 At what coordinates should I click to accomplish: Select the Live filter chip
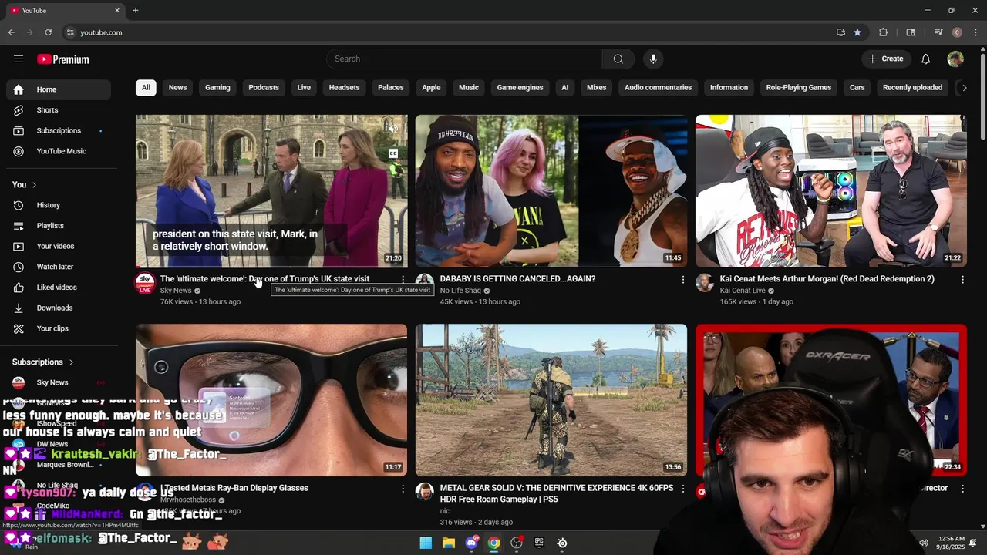click(x=304, y=88)
